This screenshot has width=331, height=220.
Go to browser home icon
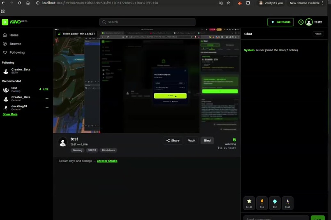tap(28, 3)
